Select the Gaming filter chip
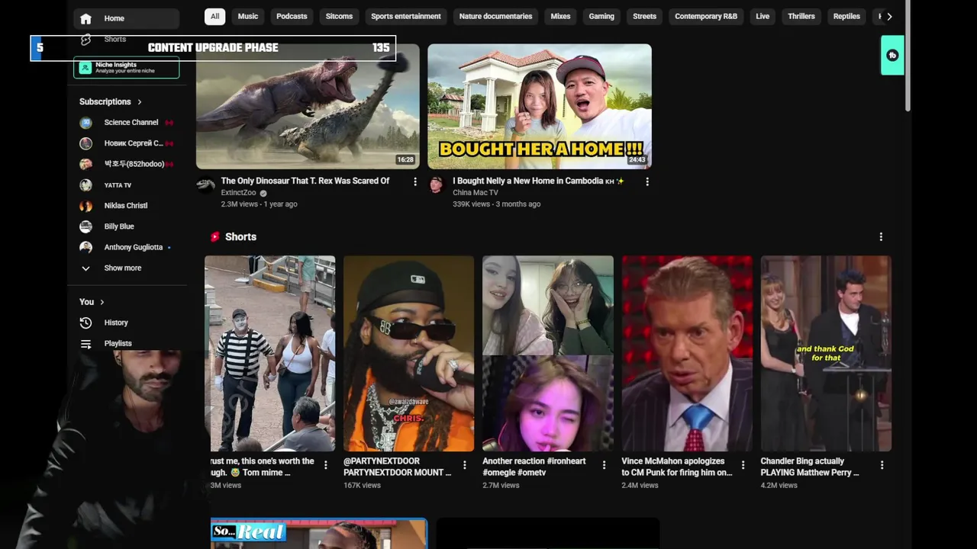977x549 pixels. [601, 16]
